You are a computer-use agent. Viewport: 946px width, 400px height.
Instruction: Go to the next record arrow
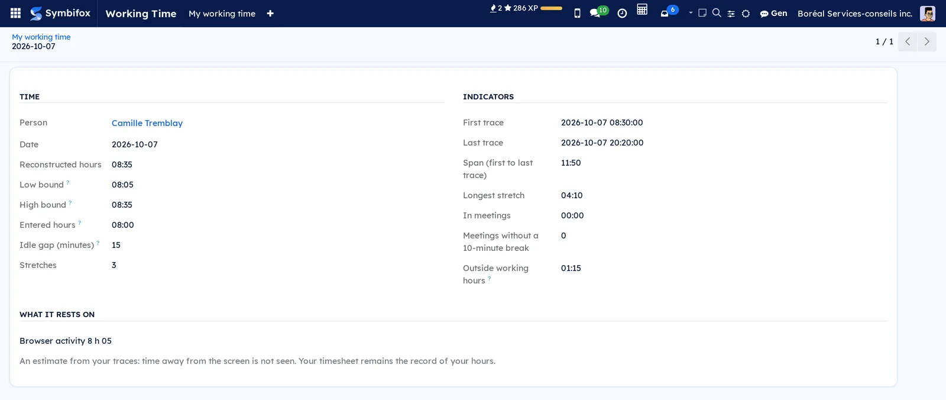click(x=926, y=41)
